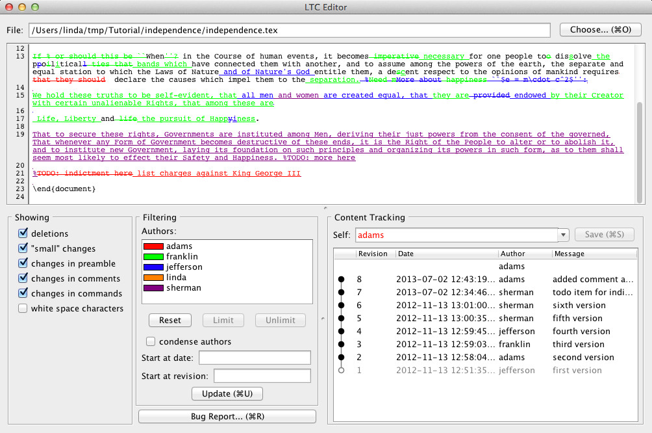Click the Unlimit button

click(x=281, y=320)
